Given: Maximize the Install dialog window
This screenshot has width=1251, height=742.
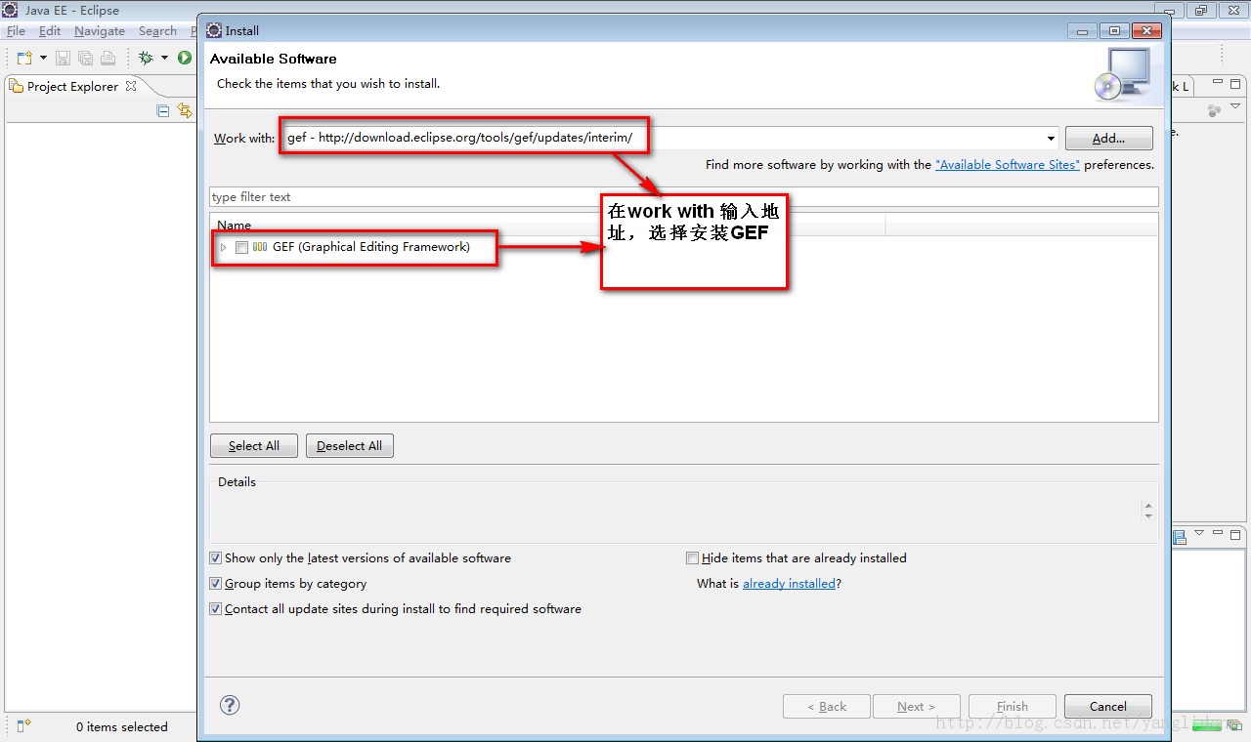Looking at the screenshot, I should click(1112, 31).
